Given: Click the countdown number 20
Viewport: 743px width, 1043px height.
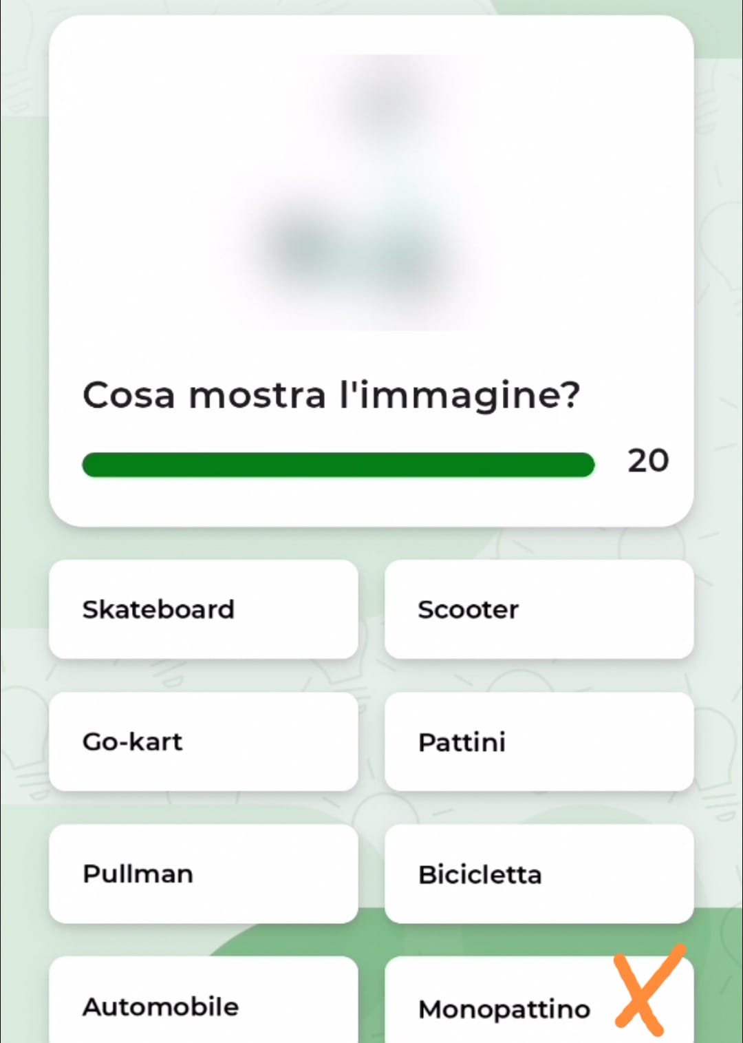Looking at the screenshot, I should tap(647, 461).
